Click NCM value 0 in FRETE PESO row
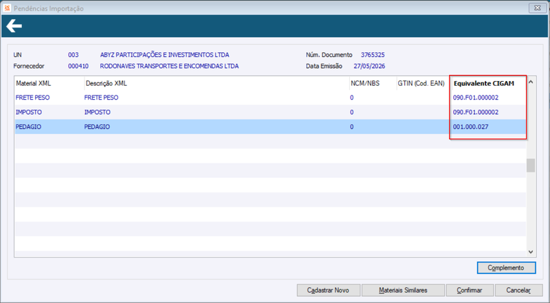The height and width of the screenshot is (303, 550). pyautogui.click(x=352, y=98)
